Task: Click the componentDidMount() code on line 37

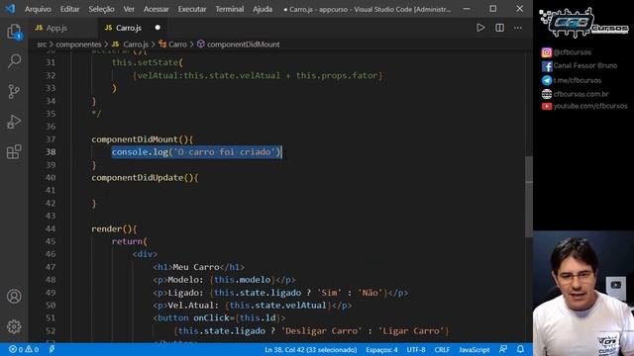Action: (x=143, y=139)
